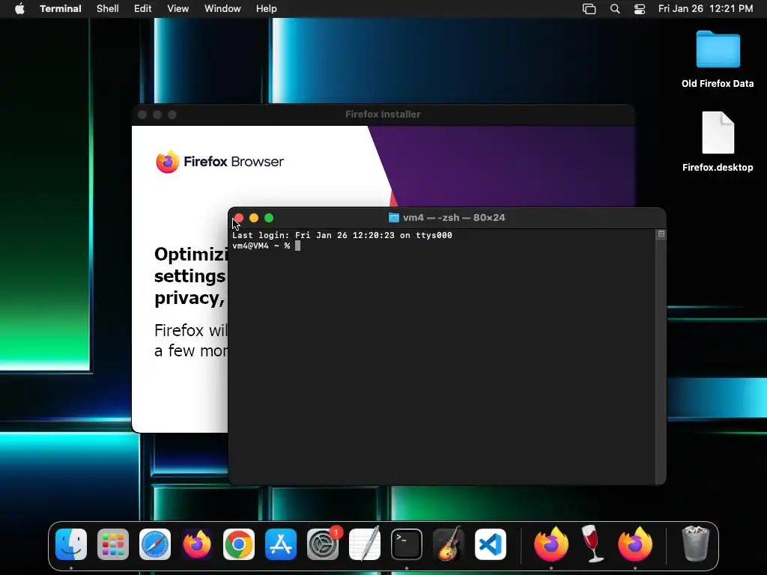Image resolution: width=767 pixels, height=575 pixels.
Task: Select the Old Firefox Data folder on desktop
Action: (718, 60)
